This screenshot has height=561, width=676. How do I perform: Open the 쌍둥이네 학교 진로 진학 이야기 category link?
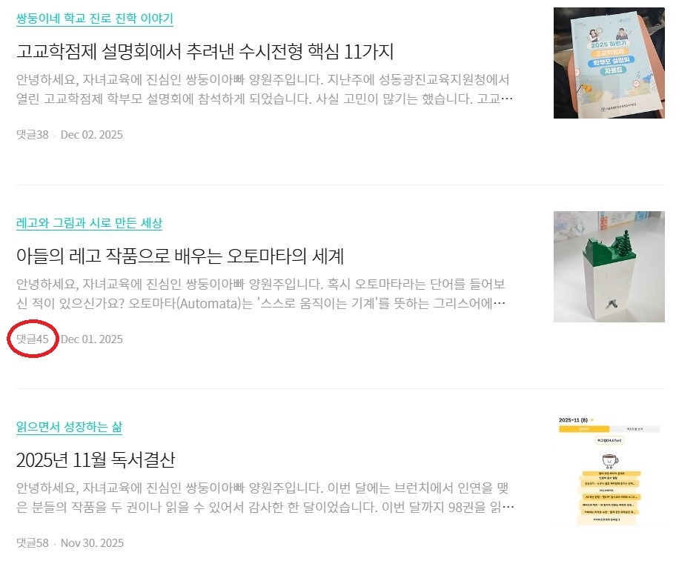pyautogui.click(x=94, y=18)
